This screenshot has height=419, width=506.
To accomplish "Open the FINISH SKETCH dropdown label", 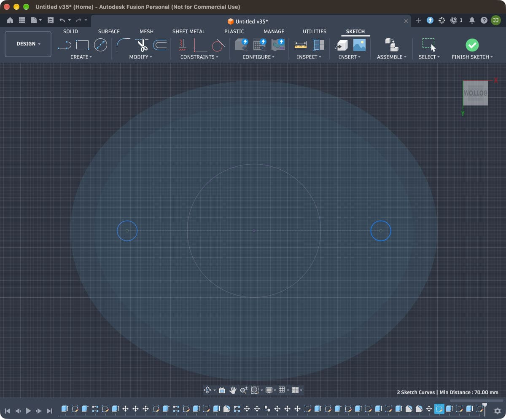I will coord(472,57).
